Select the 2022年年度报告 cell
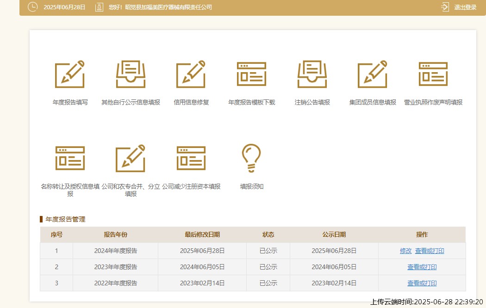The height and width of the screenshot is (308, 486). 115,283
